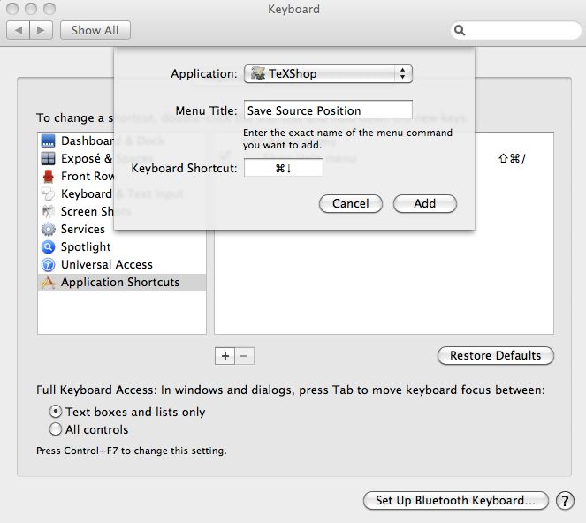This screenshot has width=586, height=523.
Task: Click the minus button to remove shortcut
Action: [x=245, y=356]
